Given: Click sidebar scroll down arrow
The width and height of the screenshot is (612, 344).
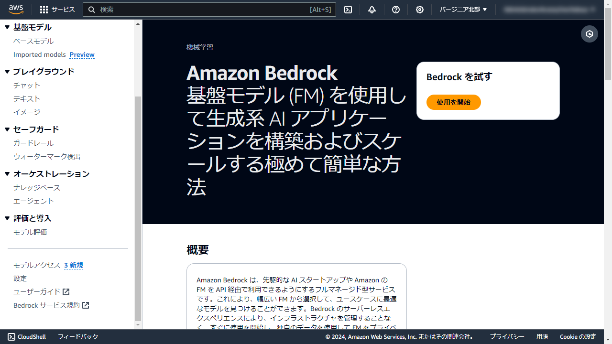Looking at the screenshot, I should tap(138, 325).
